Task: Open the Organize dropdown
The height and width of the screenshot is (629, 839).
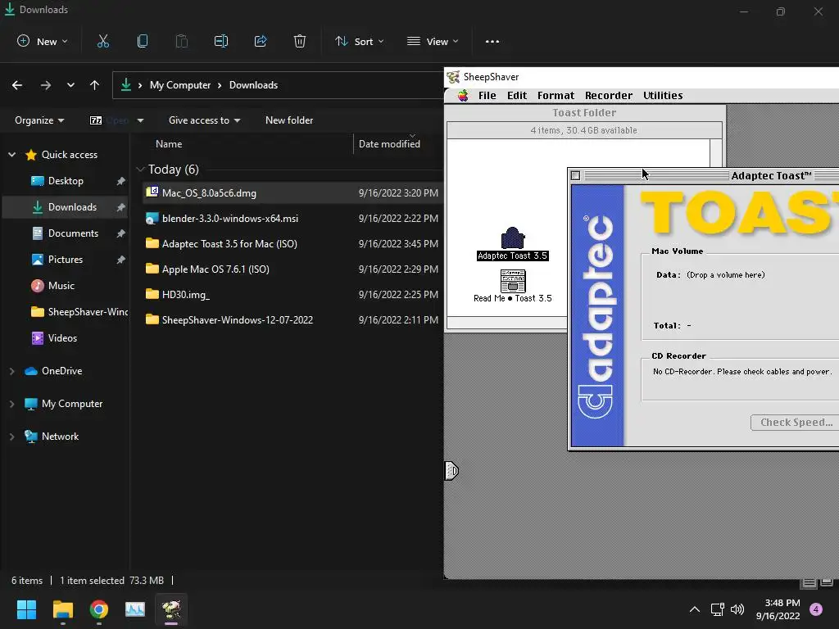Action: pyautogui.click(x=39, y=120)
